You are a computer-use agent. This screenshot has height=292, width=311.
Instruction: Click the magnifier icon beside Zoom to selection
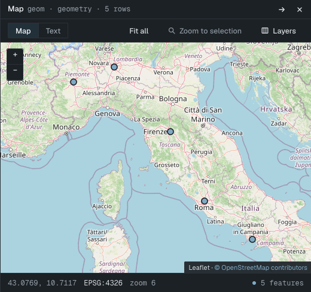tap(172, 31)
